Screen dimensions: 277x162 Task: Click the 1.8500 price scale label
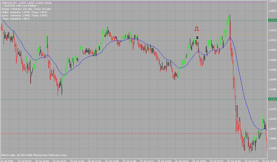tap(272, 60)
